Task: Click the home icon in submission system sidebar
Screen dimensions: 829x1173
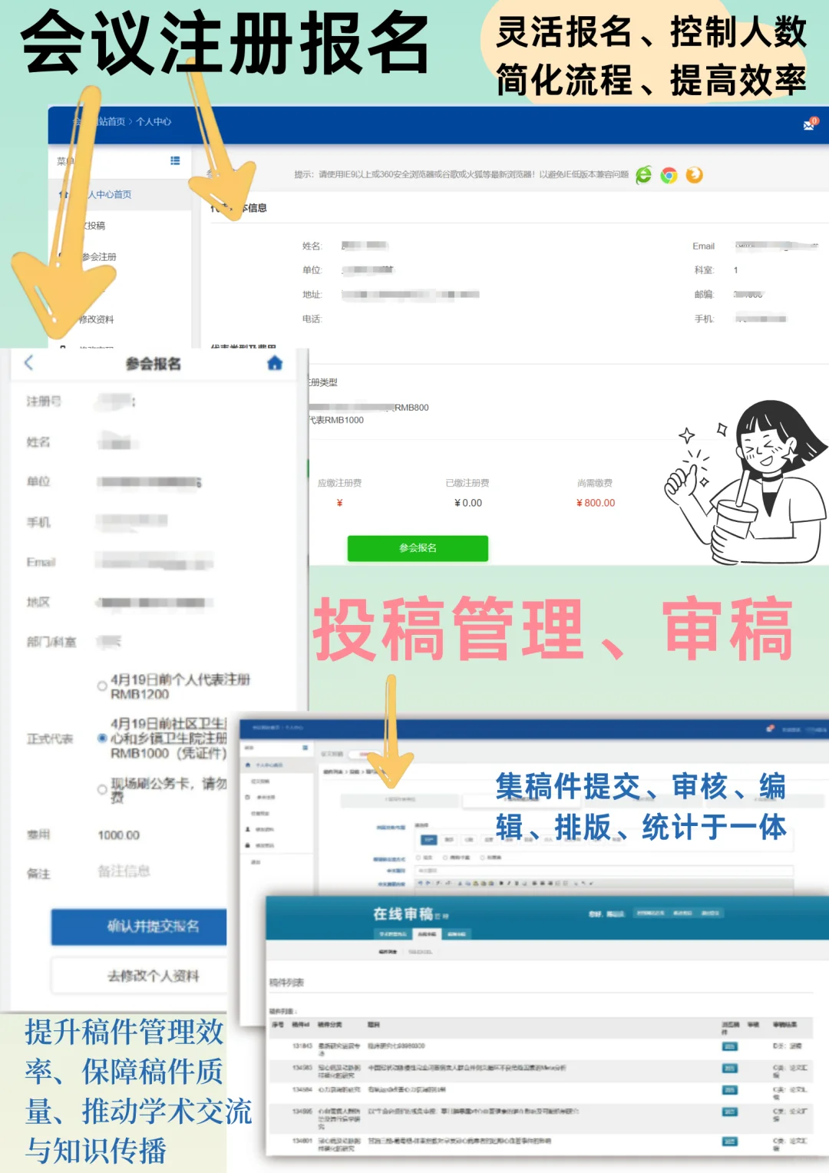Action: [x=247, y=765]
